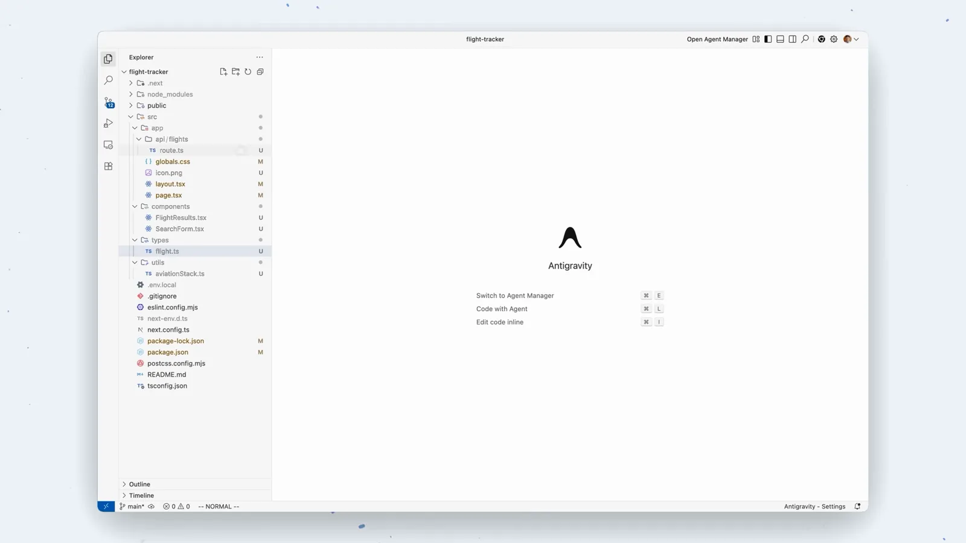
Task: Open package.json file
Action: click(195, 352)
